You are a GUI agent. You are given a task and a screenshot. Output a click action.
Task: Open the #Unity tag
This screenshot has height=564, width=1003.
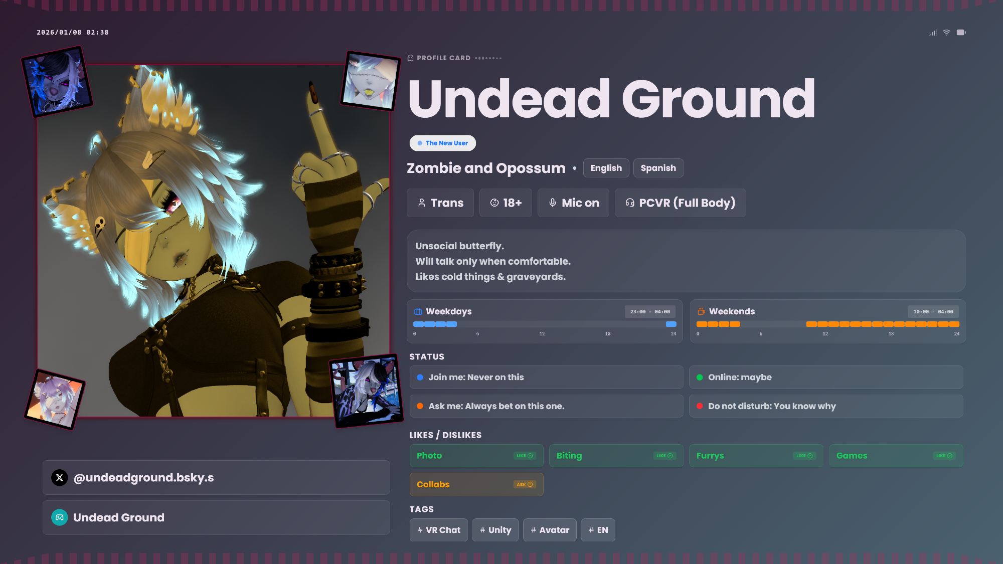[495, 530]
